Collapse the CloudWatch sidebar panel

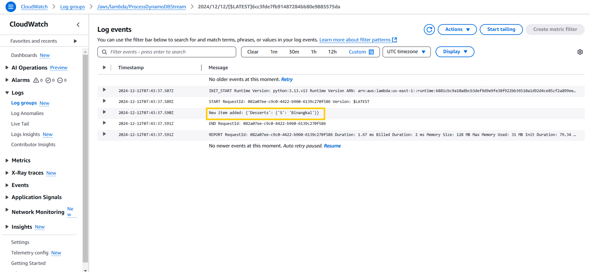coord(78,25)
